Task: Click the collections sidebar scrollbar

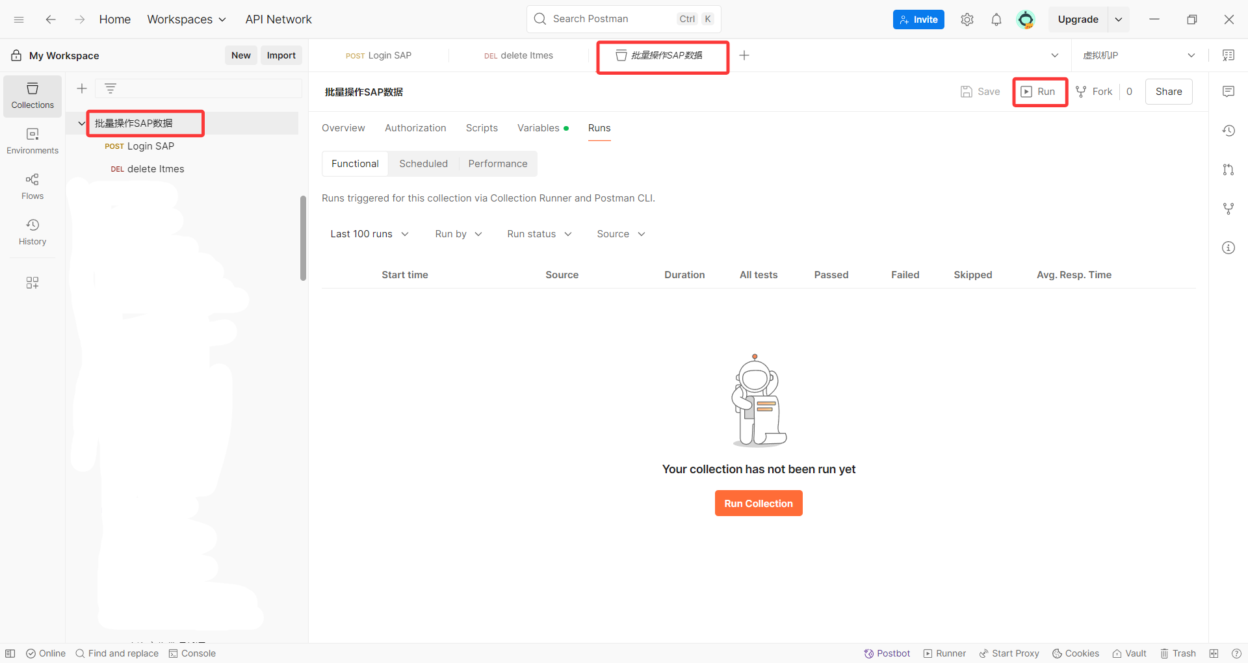Action: pyautogui.click(x=303, y=238)
